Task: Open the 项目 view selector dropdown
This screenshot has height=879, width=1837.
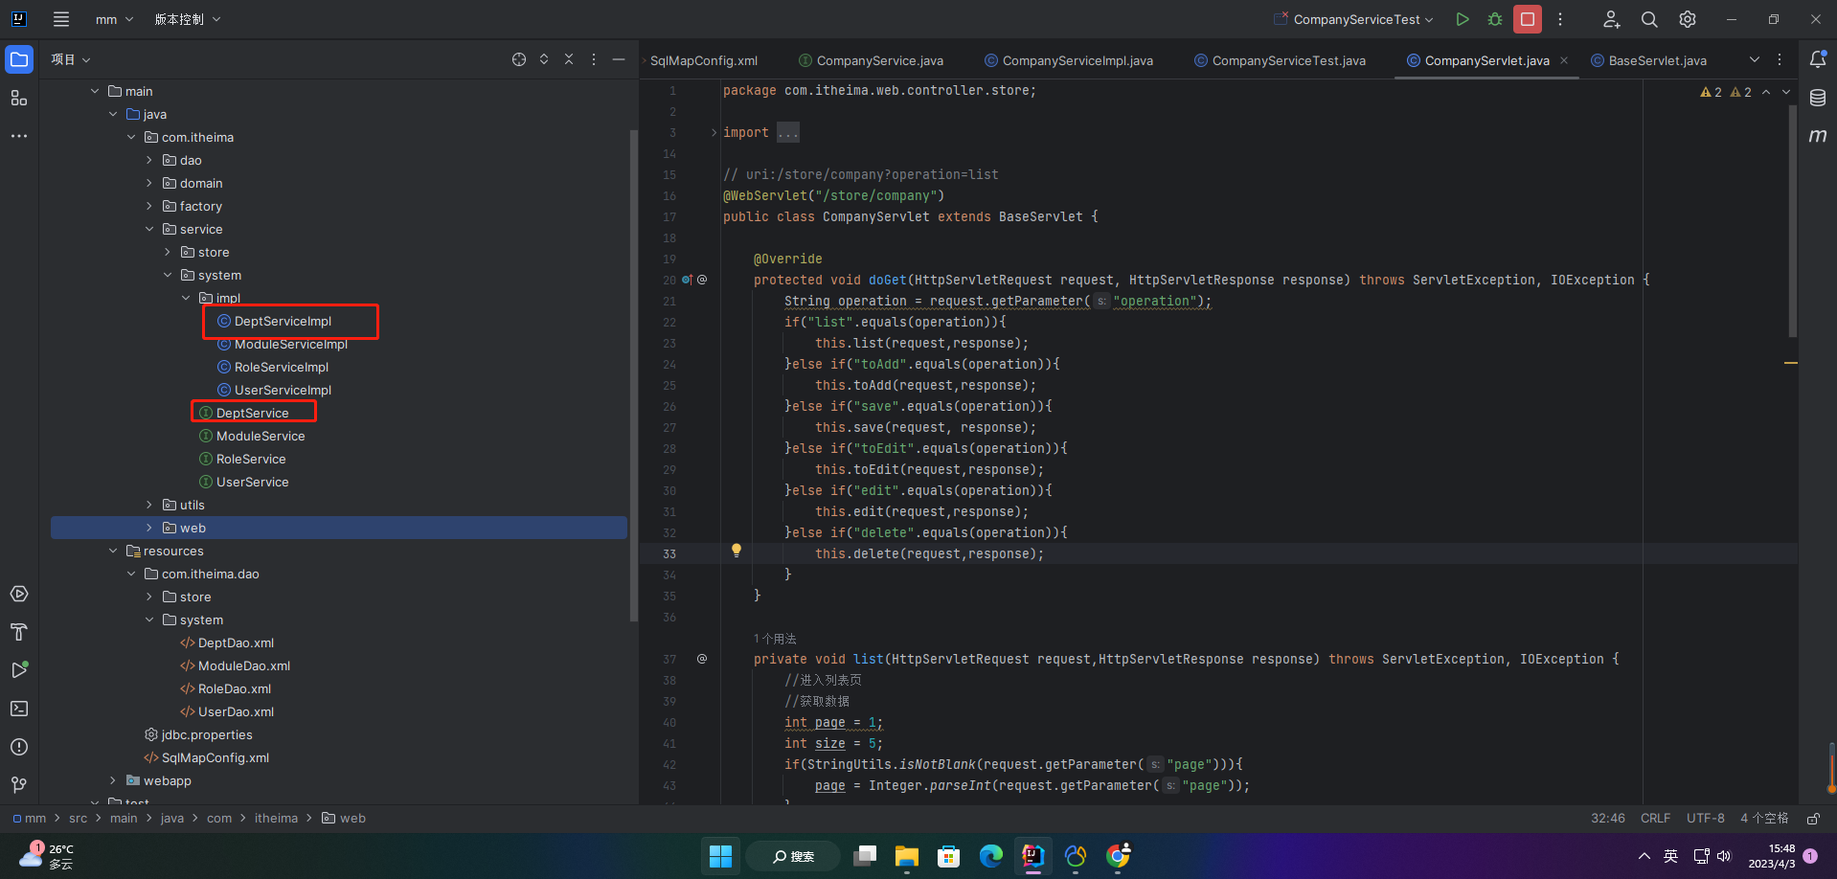Action: pos(71,59)
